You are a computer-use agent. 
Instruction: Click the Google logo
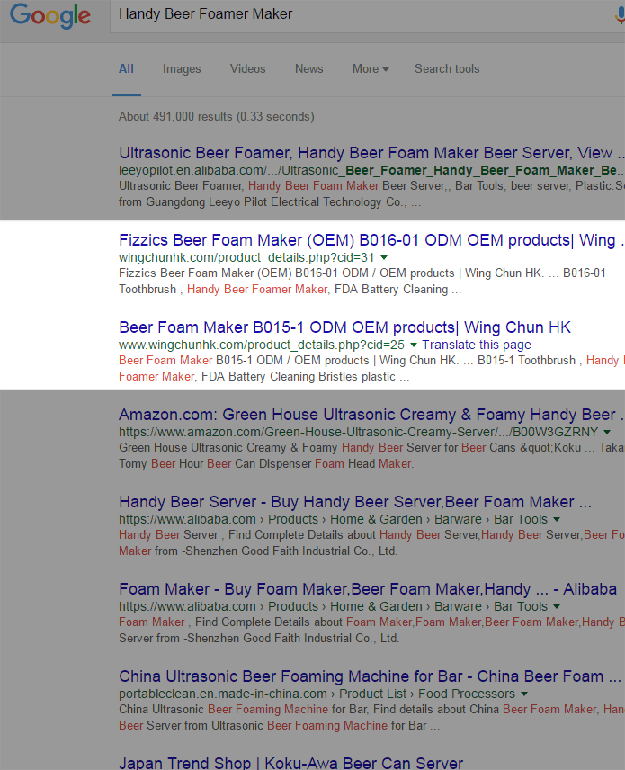point(50,15)
